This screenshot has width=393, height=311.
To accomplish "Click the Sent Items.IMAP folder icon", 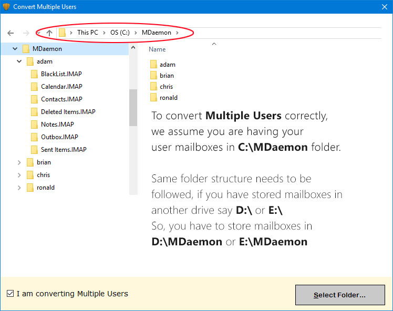I will [x=34, y=150].
